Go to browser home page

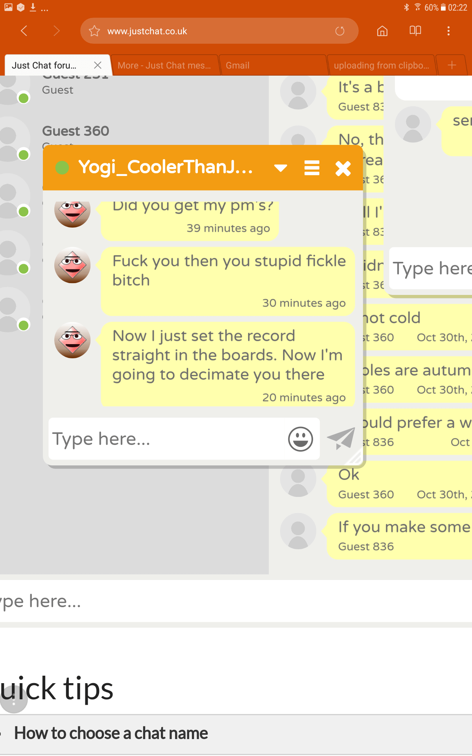[x=382, y=31]
